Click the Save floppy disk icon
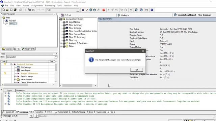216x121 pixels. point(11,10)
